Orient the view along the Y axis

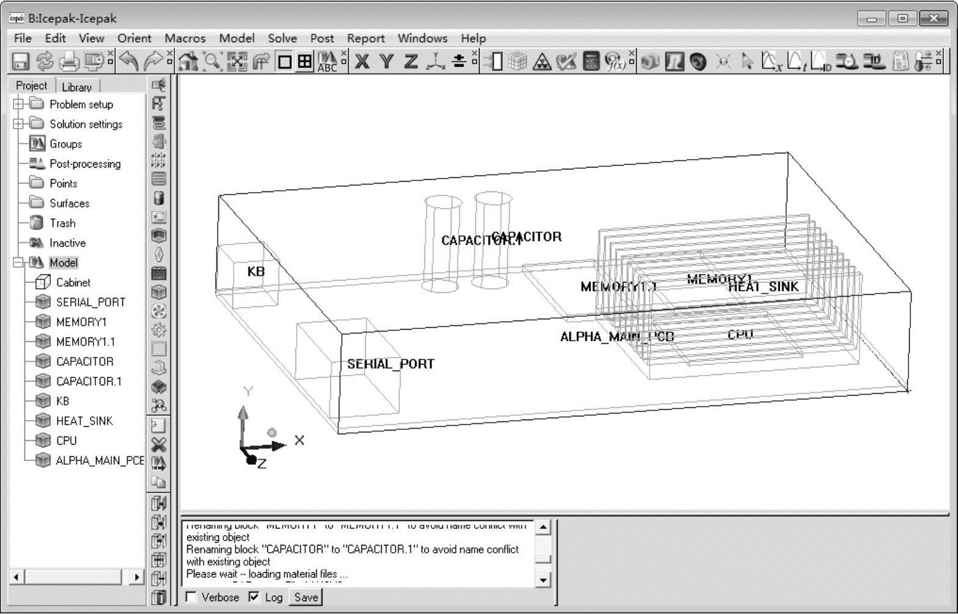click(x=386, y=61)
